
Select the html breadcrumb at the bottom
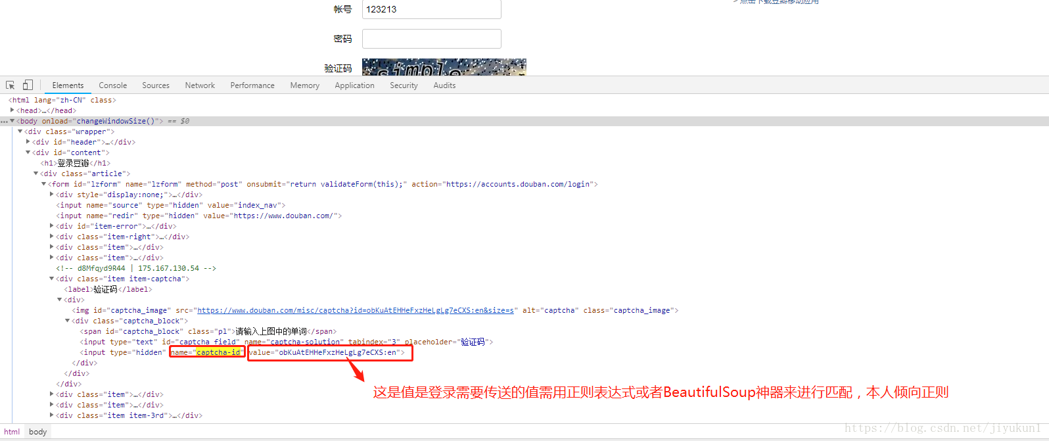(12, 432)
